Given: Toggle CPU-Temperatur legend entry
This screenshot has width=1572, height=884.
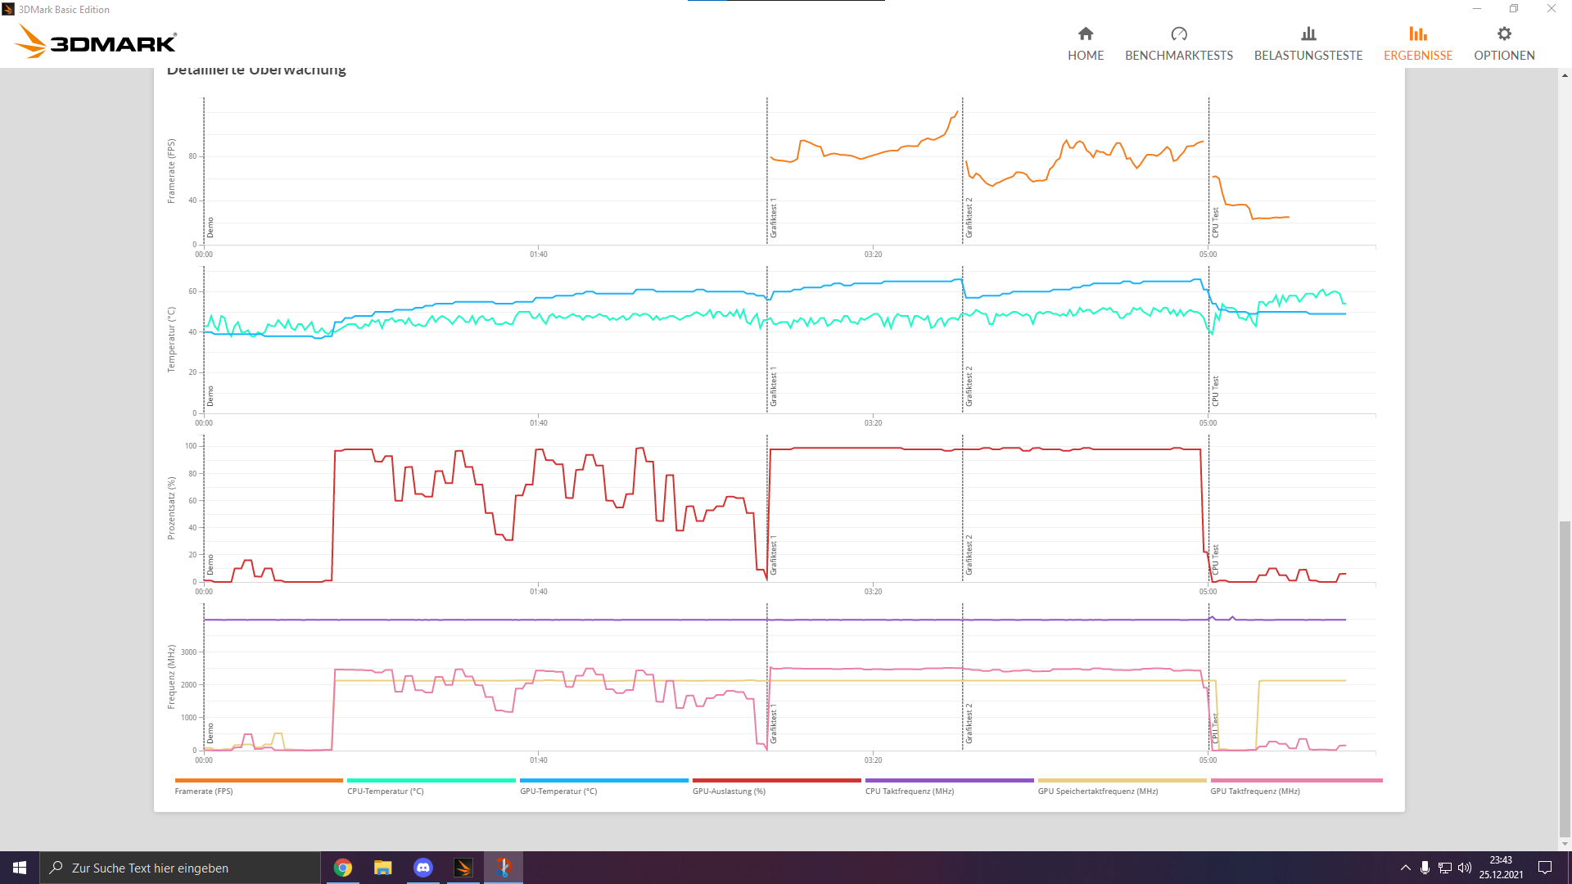Looking at the screenshot, I should pyautogui.click(x=386, y=792).
